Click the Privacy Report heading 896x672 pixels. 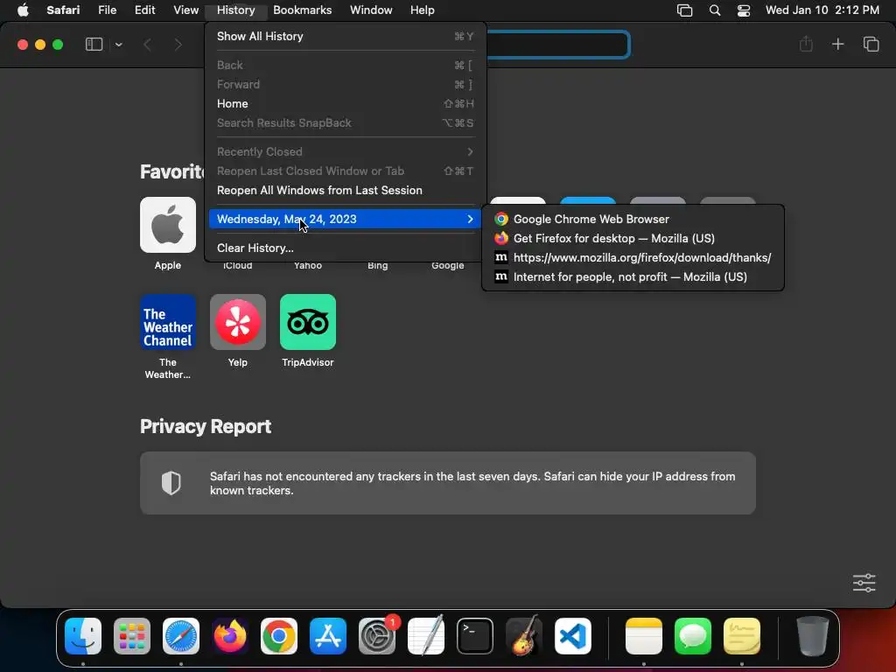tap(206, 426)
